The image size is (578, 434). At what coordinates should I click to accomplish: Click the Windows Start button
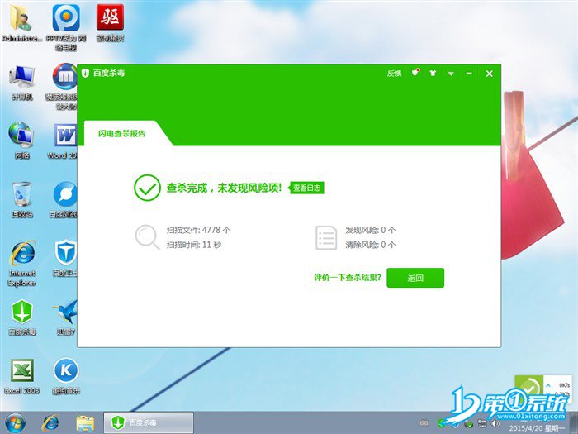click(14, 422)
